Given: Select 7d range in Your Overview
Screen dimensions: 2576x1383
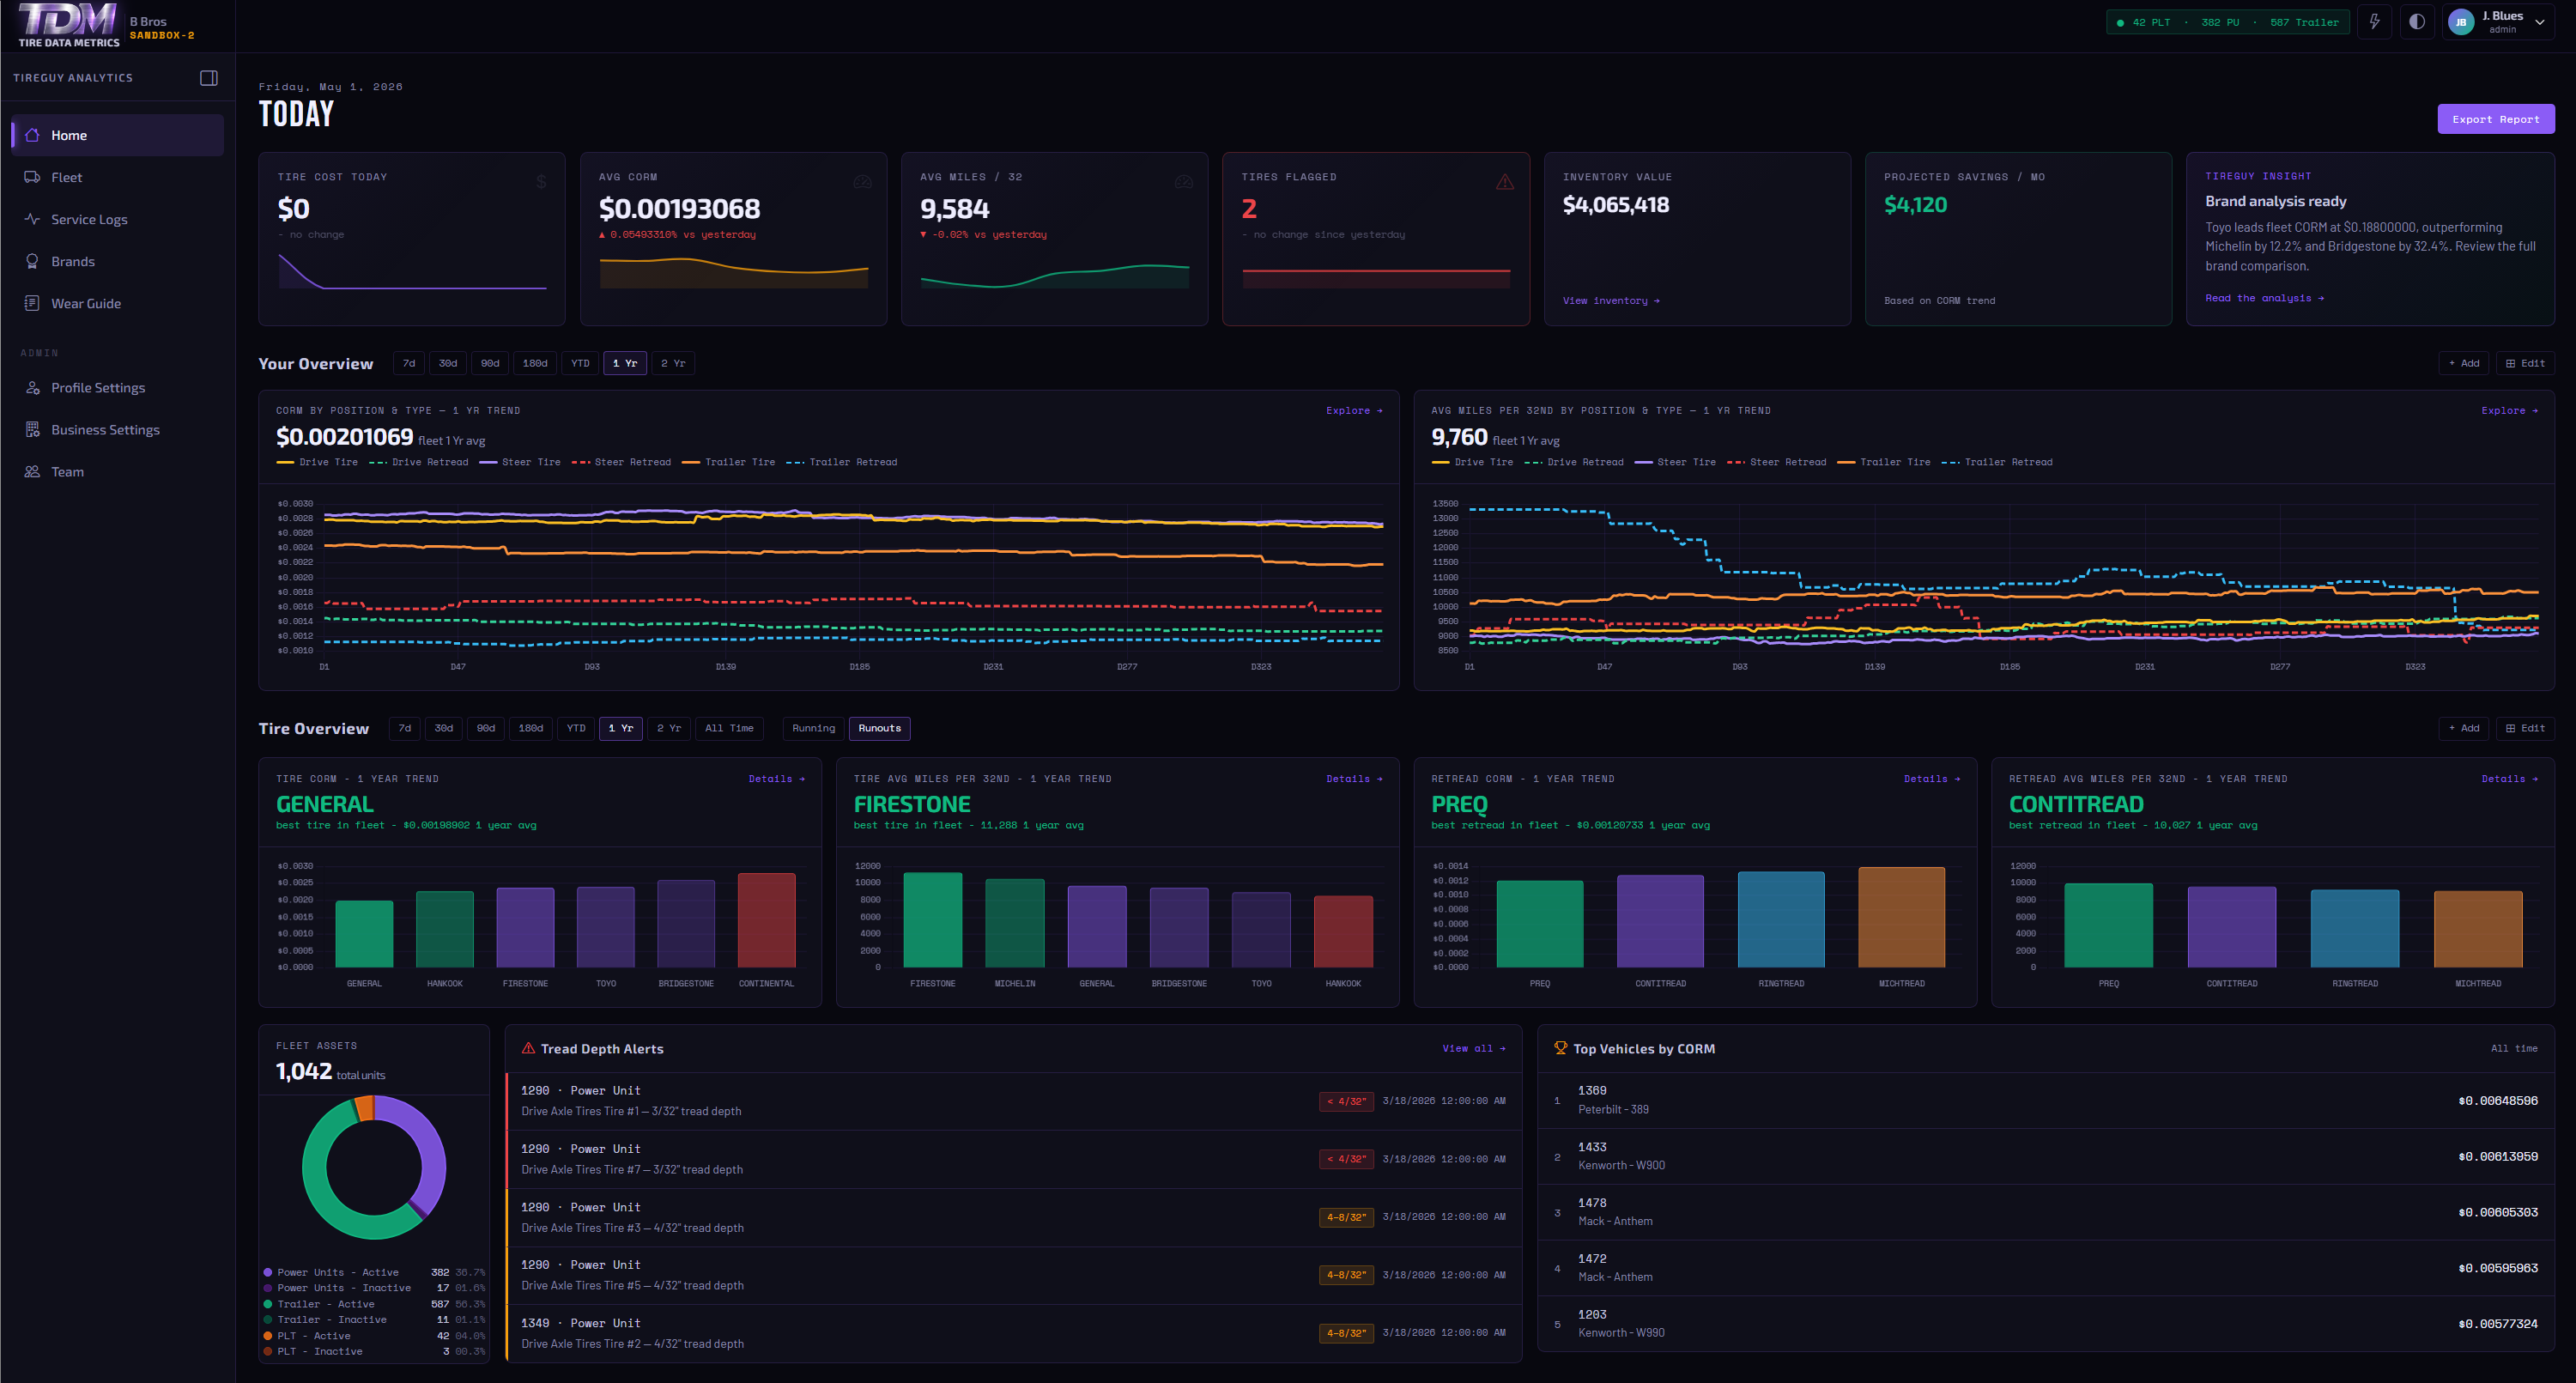Looking at the screenshot, I should coord(408,363).
